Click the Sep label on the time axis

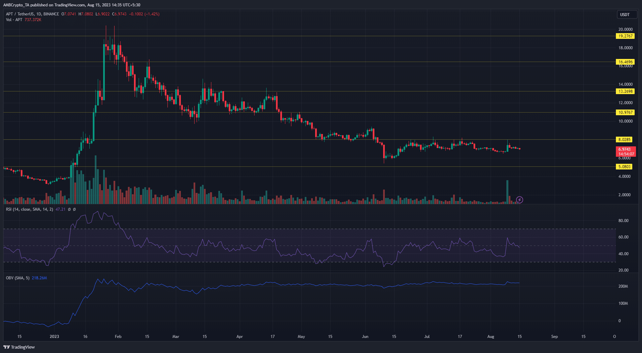tap(554, 337)
